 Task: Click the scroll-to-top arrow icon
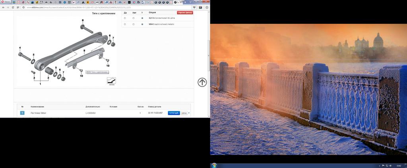202,82
